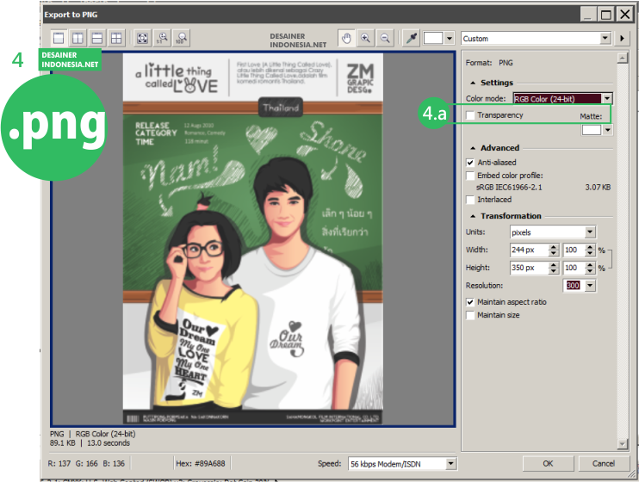Click the Height percent field
The height and width of the screenshot is (482, 639).
click(x=574, y=268)
